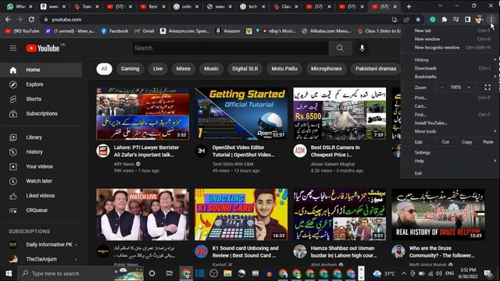Viewport: 500px width, 281px height.
Task: Select the Microphones filter chip
Action: coord(327,69)
